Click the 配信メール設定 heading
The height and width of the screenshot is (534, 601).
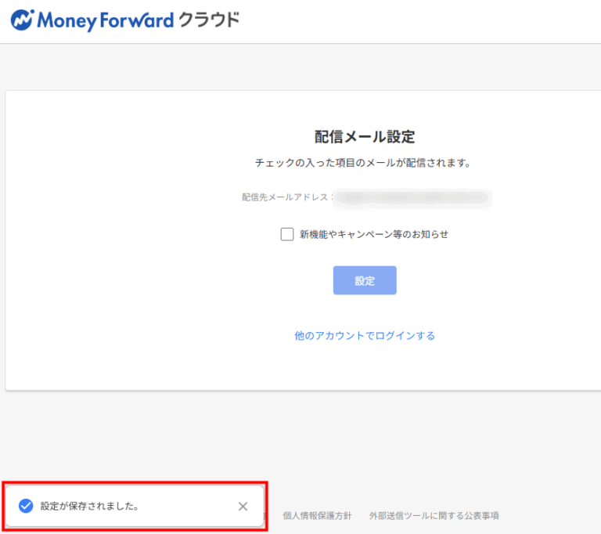point(365,136)
